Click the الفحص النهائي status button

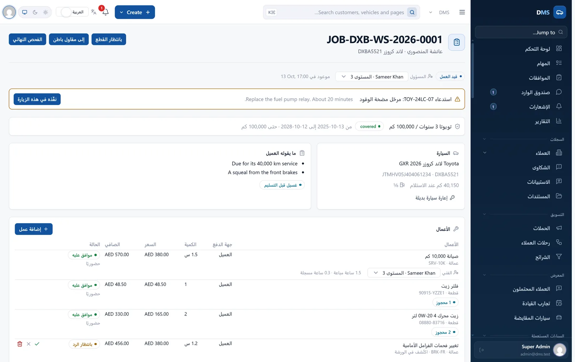[x=27, y=39]
